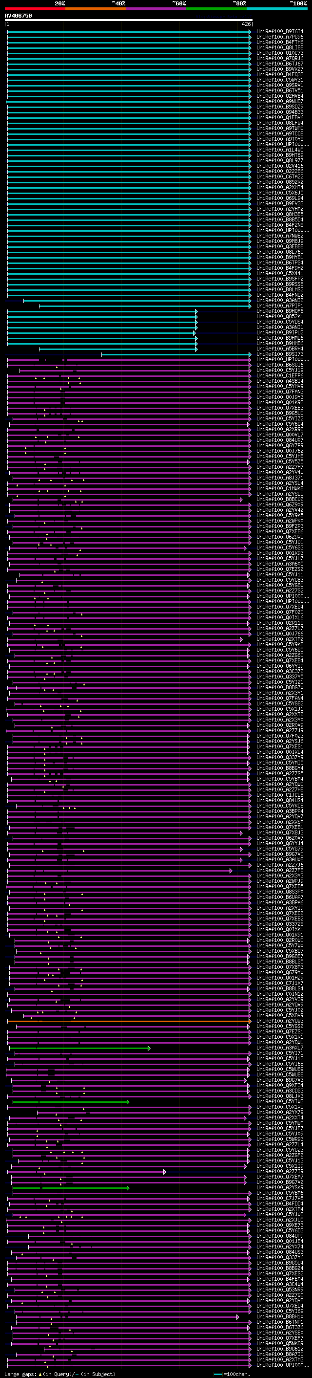Select label UniRef100_B8BH10
This screenshot has width=312, height=1378.
280,1316
